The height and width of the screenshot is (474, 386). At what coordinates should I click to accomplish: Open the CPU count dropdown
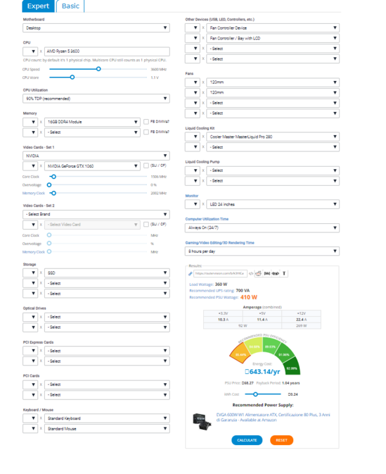tap(30, 51)
